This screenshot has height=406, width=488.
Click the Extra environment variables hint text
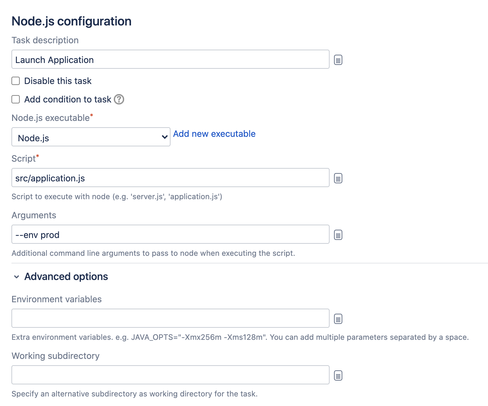pyautogui.click(x=240, y=337)
